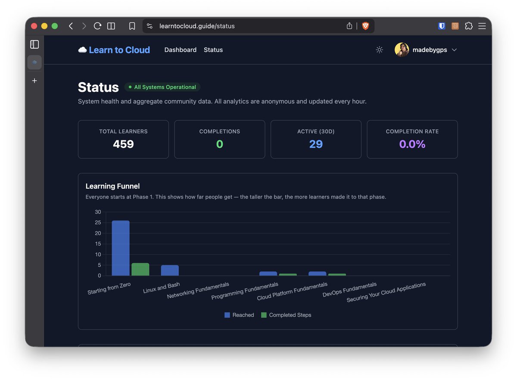Open site settings icon in address bar
517x380 pixels.
pyautogui.click(x=149, y=26)
